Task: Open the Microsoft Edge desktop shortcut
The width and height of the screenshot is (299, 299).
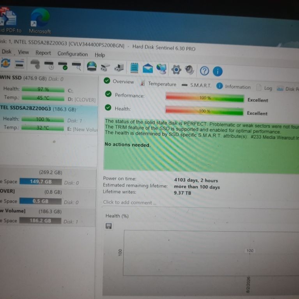Action: 40,21
